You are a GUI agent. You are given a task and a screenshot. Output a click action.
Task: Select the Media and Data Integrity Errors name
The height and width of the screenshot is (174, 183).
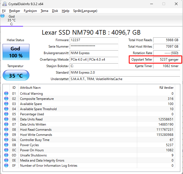pyautogui.click(x=42, y=160)
